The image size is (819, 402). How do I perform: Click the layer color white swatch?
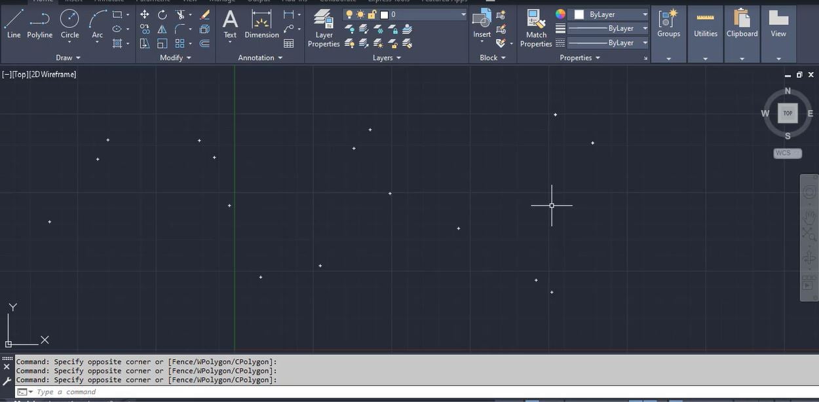coord(385,14)
